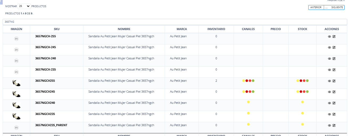Sort by the top Canales column header
Image resolution: width=348 pixels, height=136 pixels.
[248, 29]
